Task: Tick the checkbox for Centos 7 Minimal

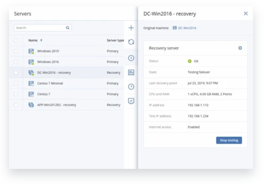Action: [16, 83]
